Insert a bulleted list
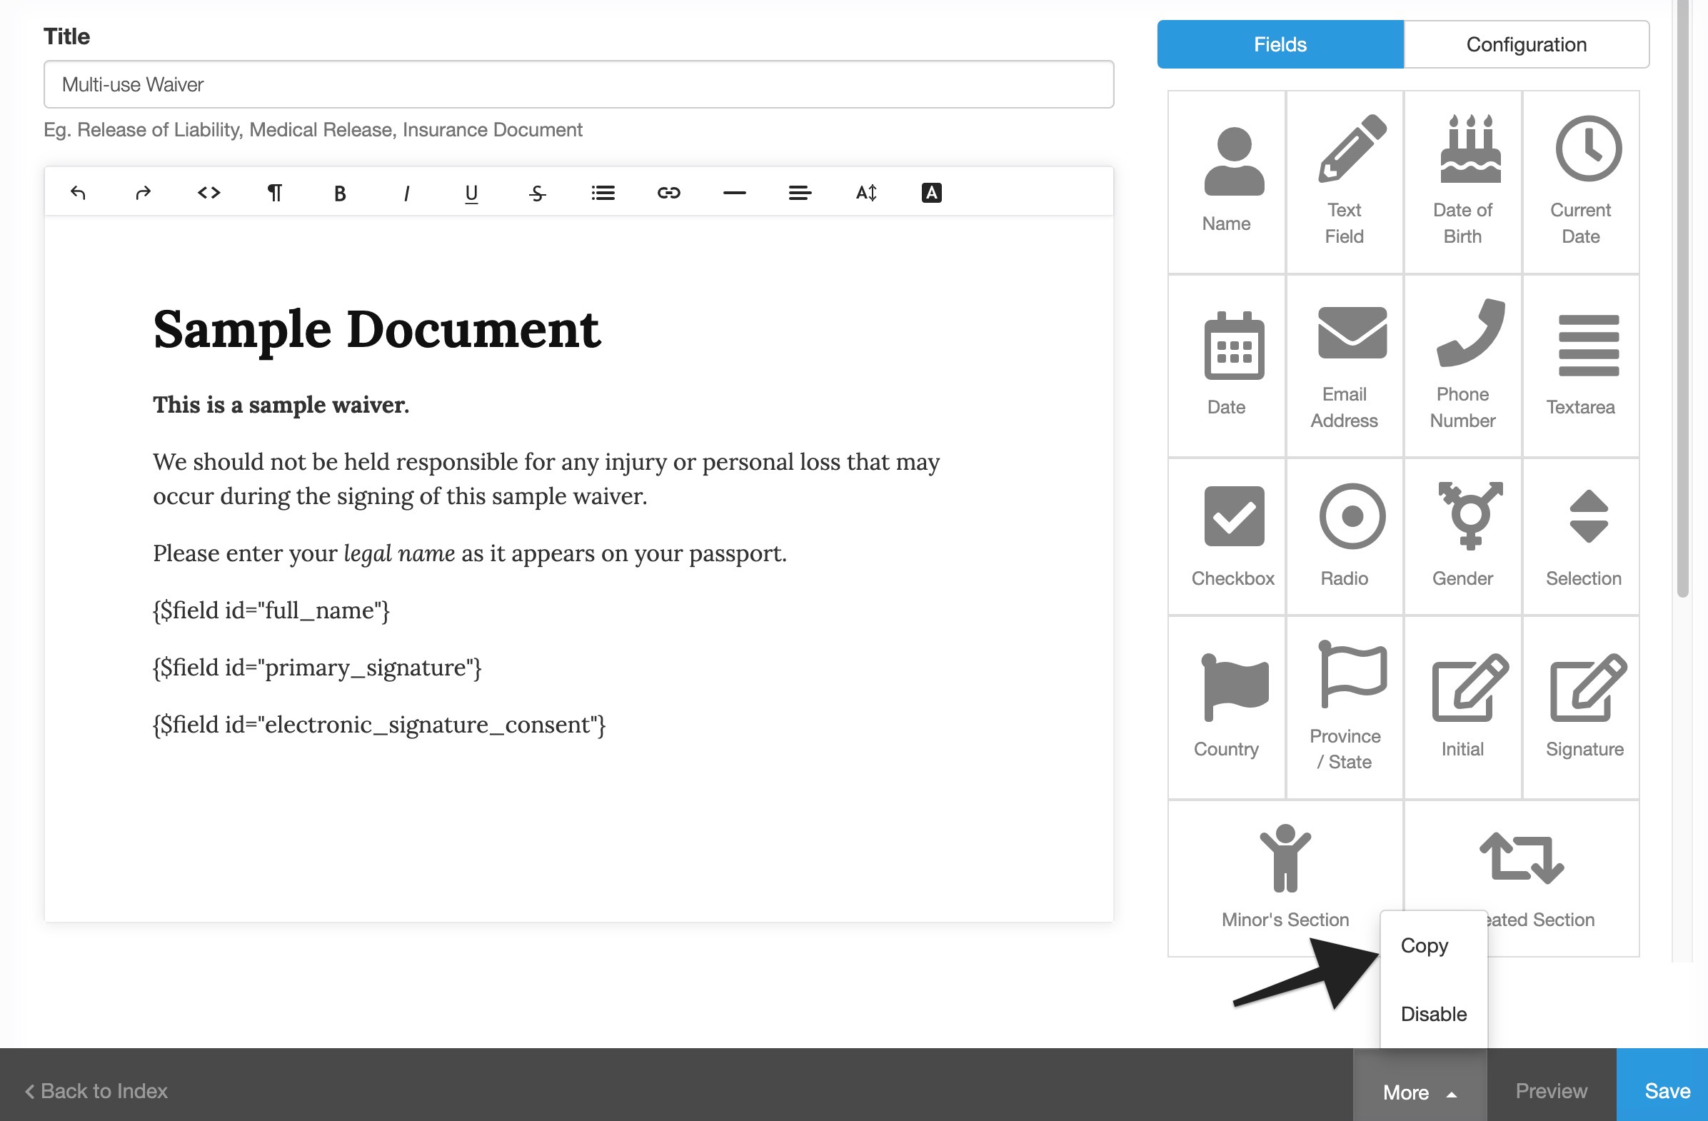The image size is (1708, 1121). (603, 192)
